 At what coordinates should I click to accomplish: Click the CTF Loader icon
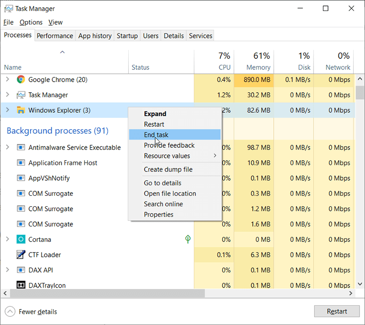[x=20, y=255]
